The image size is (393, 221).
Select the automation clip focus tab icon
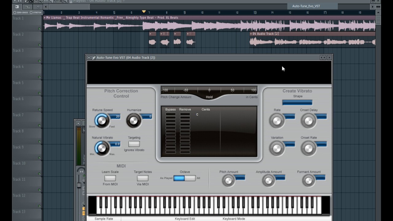point(28,7)
